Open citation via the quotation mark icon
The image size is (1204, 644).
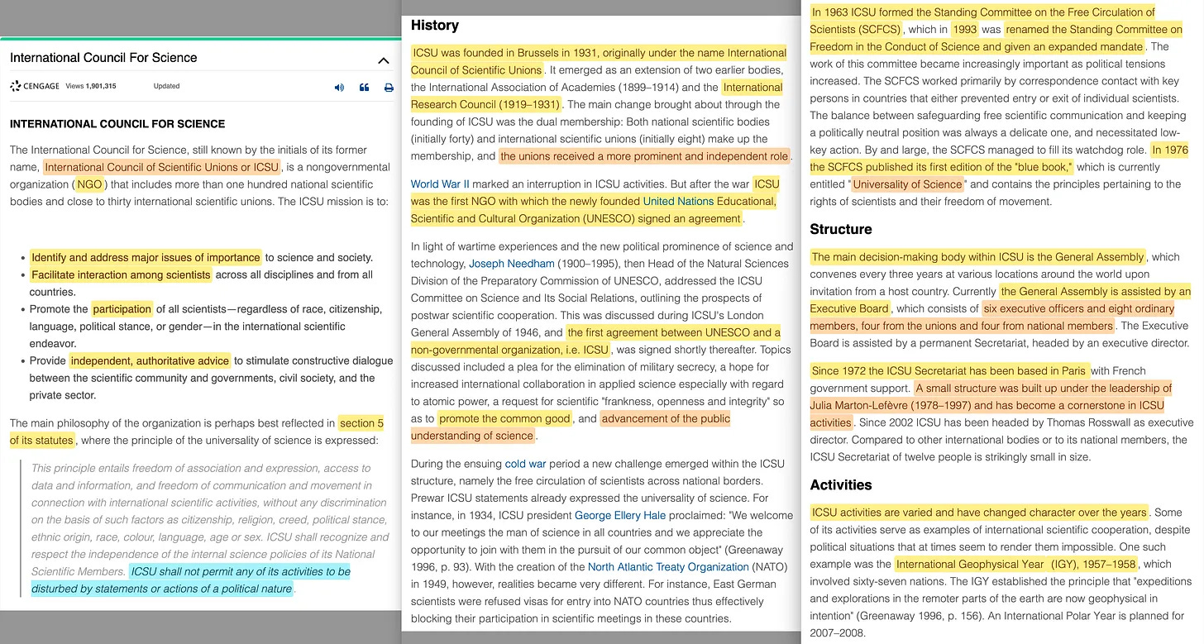click(x=364, y=87)
